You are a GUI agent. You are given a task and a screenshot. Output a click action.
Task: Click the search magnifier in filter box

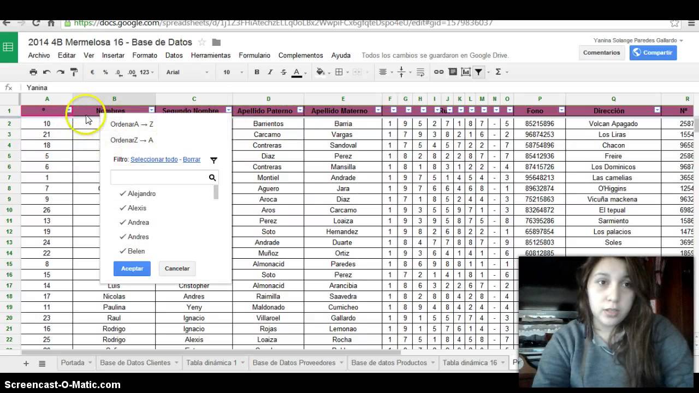[x=212, y=177]
